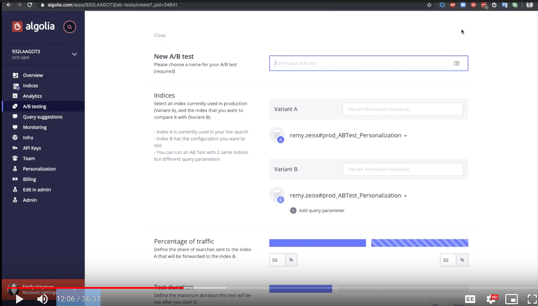The width and height of the screenshot is (538, 306).
Task: Toggle video fullscreen mode
Action: (532, 299)
